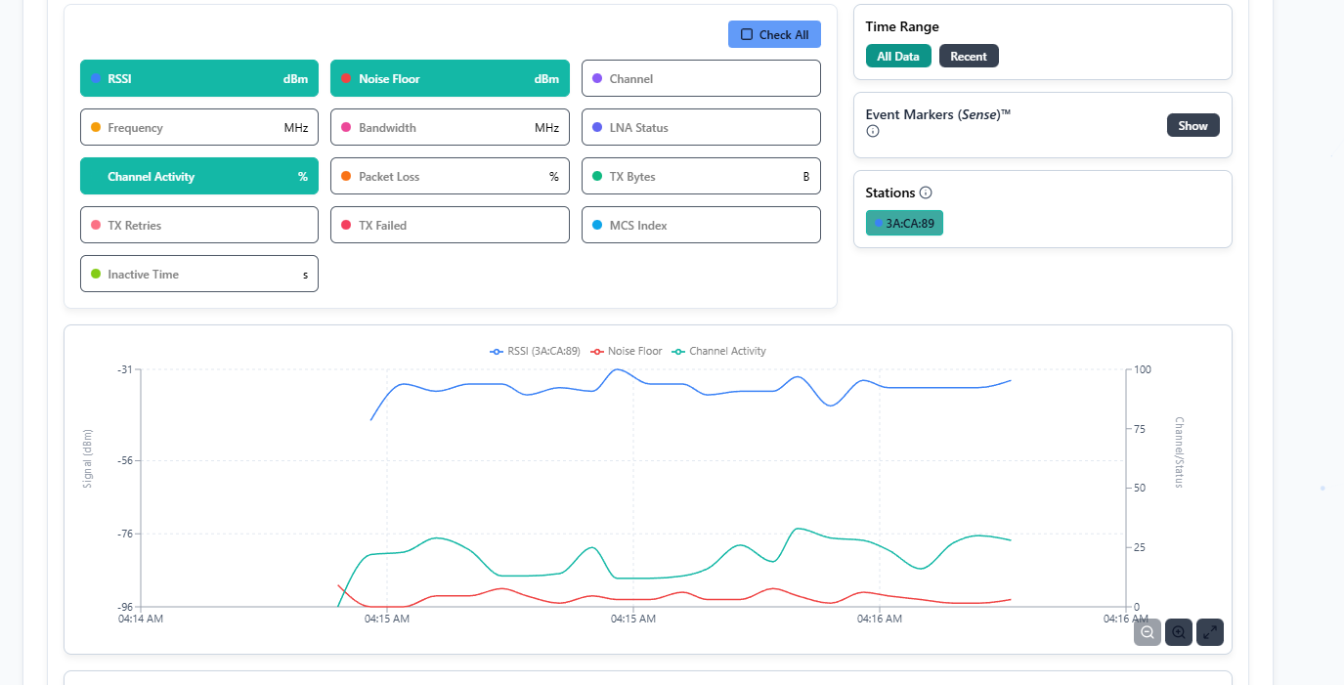The width and height of the screenshot is (1344, 685).
Task: Enable the MCS Index metric
Action: pyautogui.click(x=700, y=226)
